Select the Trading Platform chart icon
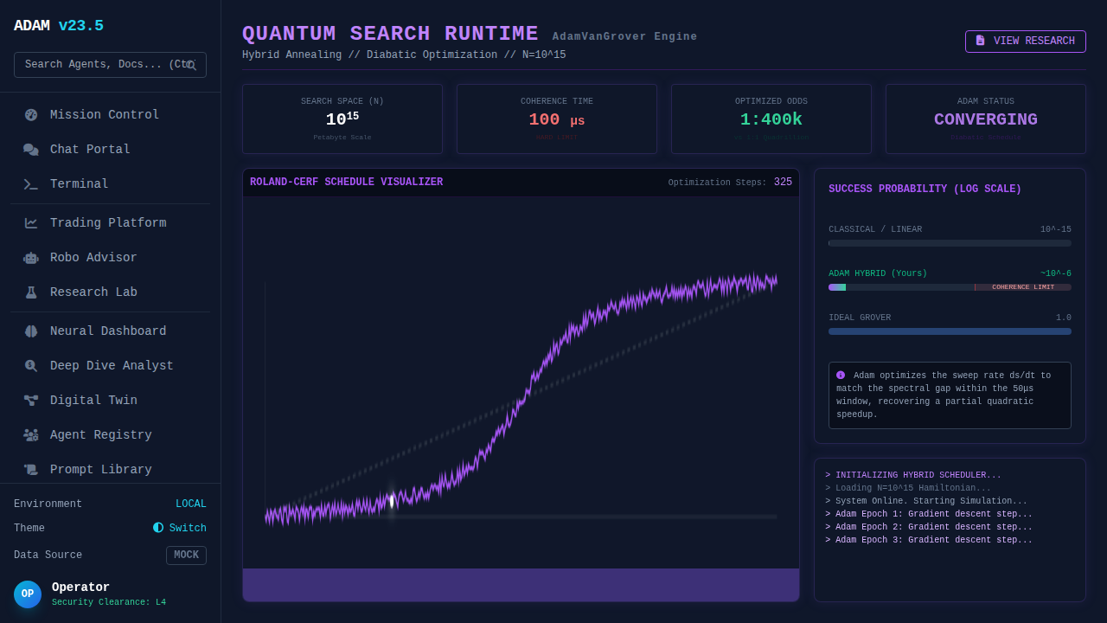The width and height of the screenshot is (1107, 623). [31, 223]
